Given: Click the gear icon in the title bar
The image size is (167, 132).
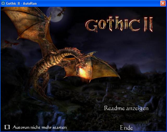Looking at the screenshot, I should (3, 3).
